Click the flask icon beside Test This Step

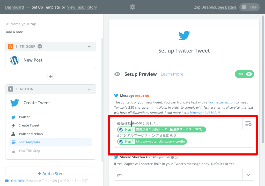pos(13,151)
